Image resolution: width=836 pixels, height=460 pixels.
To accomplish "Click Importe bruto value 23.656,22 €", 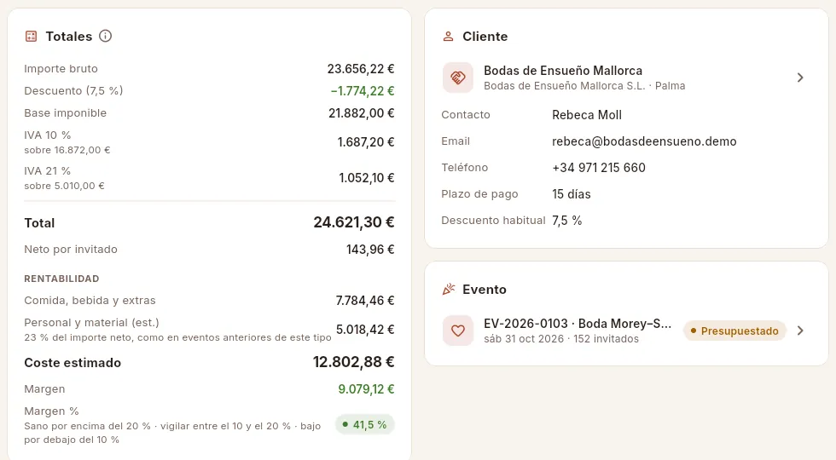I will click(360, 69).
